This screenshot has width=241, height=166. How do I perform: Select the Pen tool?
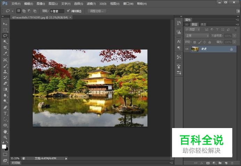(x=5, y=107)
